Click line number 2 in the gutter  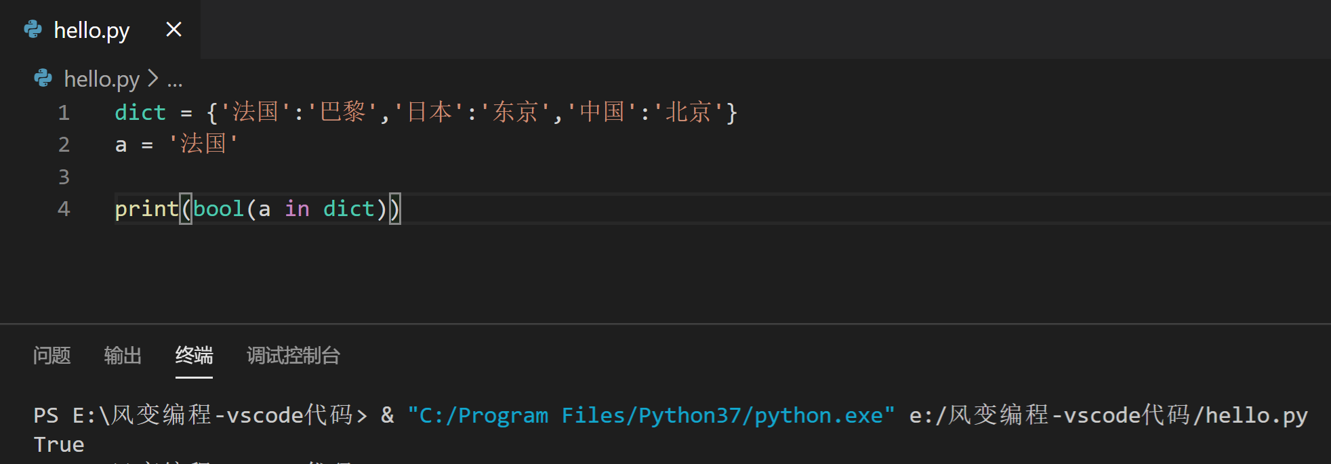click(x=64, y=145)
